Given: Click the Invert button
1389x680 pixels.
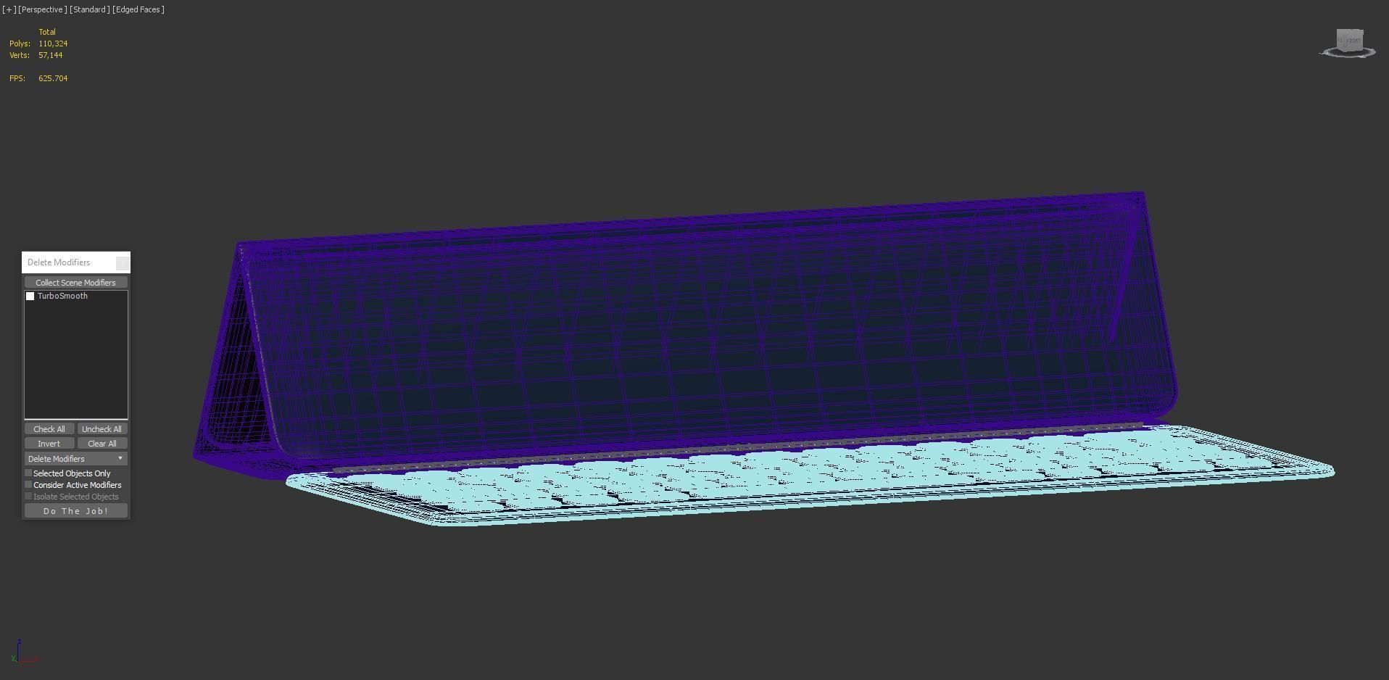Looking at the screenshot, I should click(x=49, y=444).
